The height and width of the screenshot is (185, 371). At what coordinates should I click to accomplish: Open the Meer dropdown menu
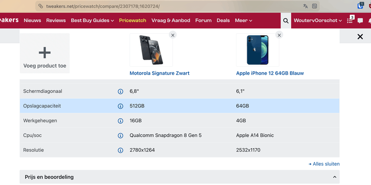tap(243, 20)
